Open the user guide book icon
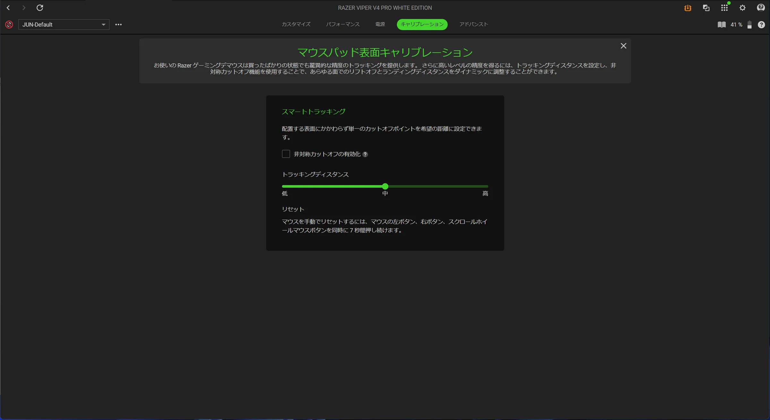The width and height of the screenshot is (770, 420). (722, 25)
